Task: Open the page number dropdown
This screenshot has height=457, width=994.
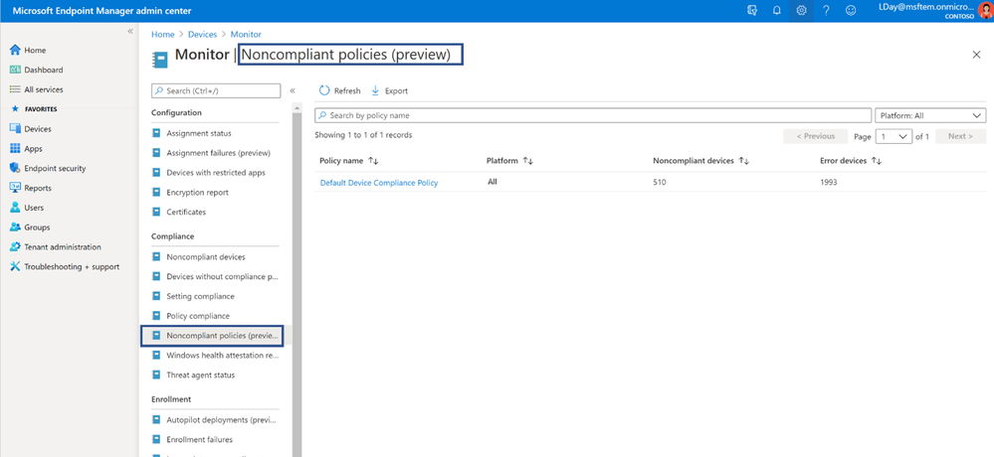Action: pyautogui.click(x=894, y=136)
